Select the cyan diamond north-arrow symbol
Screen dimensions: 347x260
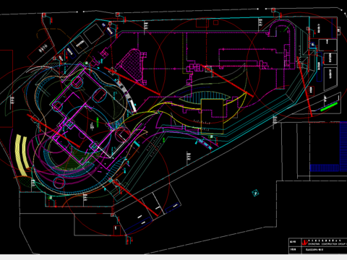255,193
